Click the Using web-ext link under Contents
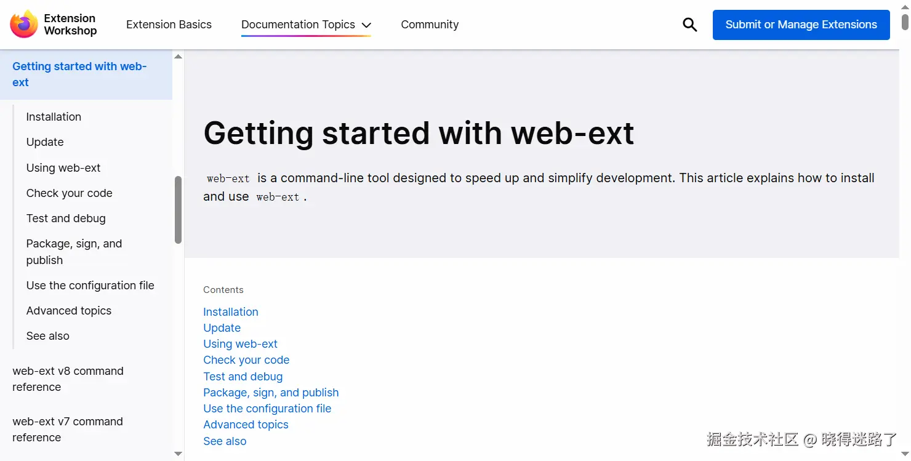The width and height of the screenshot is (911, 461). pyautogui.click(x=241, y=344)
